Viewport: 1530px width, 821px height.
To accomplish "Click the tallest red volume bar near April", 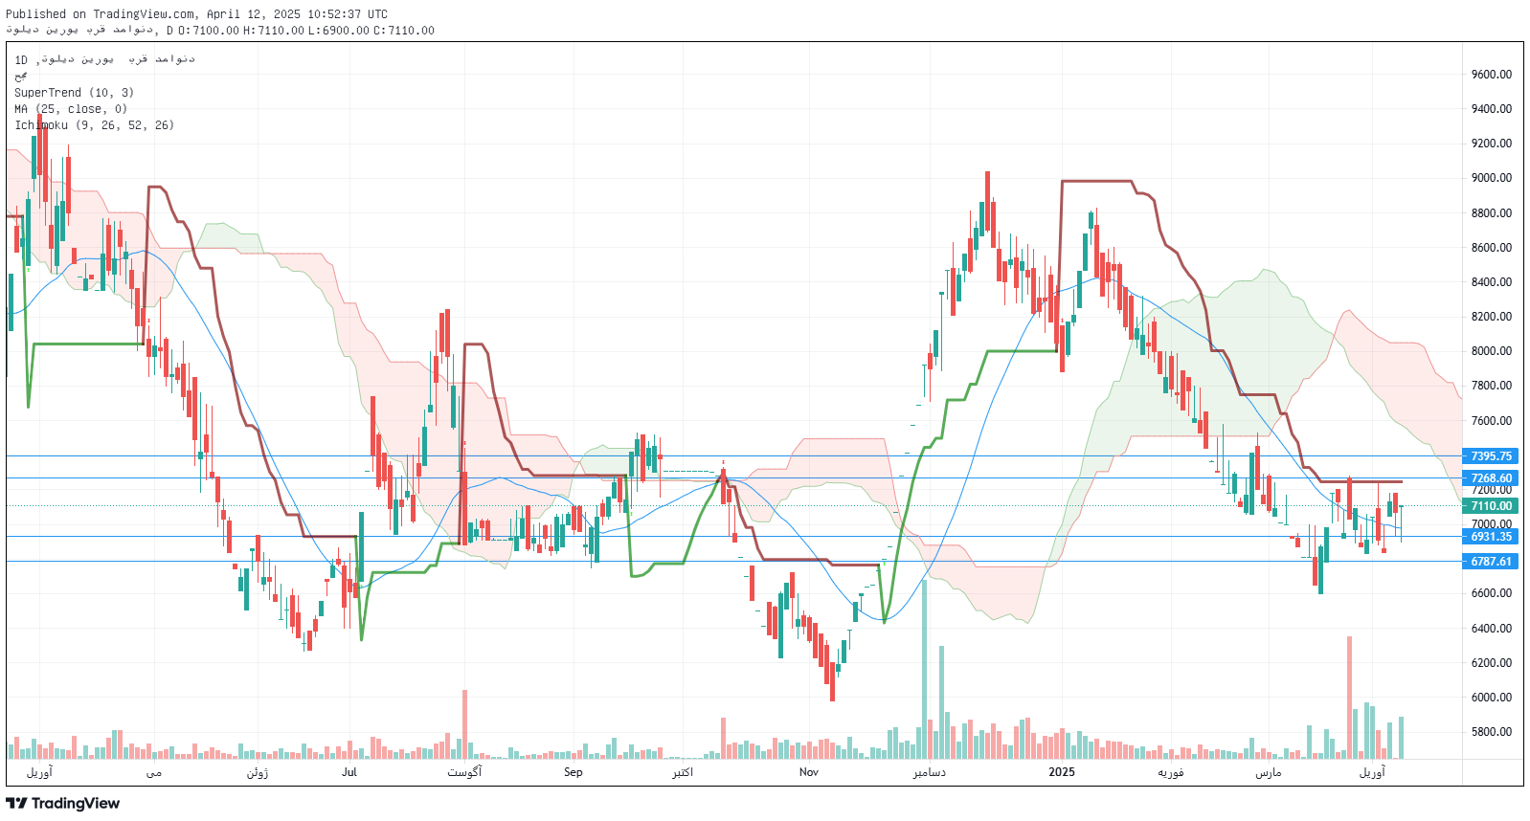I will 1350,697.
